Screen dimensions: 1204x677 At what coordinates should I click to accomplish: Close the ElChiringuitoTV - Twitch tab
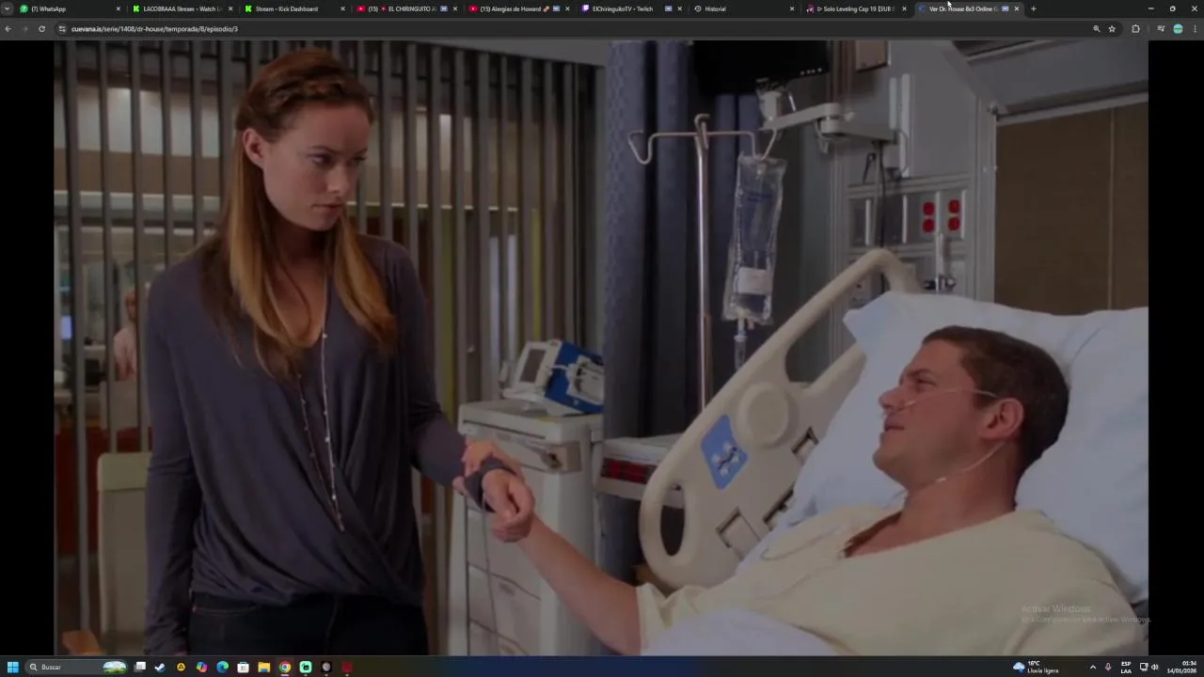680,8
